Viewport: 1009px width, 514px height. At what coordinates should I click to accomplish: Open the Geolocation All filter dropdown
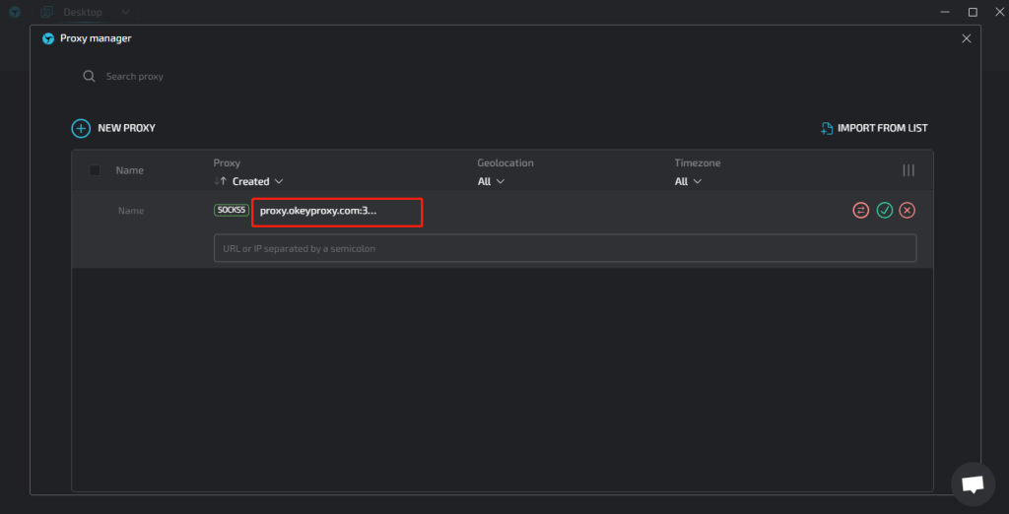[491, 181]
